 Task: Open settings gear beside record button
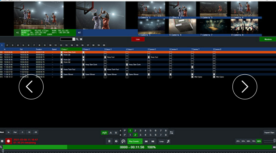coord(2,141)
